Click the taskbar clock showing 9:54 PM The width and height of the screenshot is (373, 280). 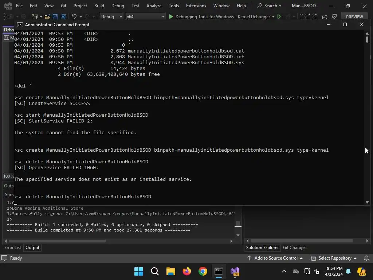coord(334,271)
